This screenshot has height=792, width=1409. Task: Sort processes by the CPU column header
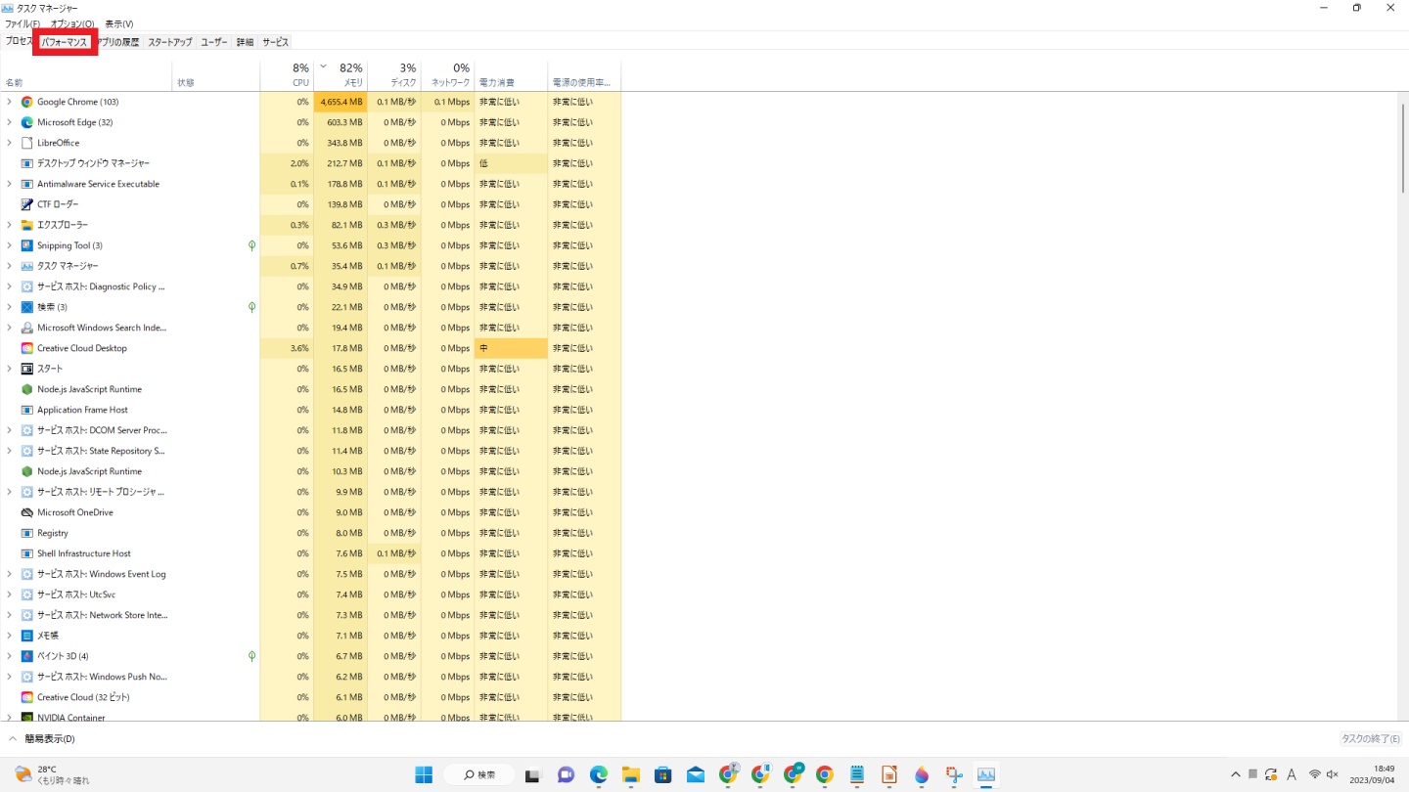click(x=294, y=75)
